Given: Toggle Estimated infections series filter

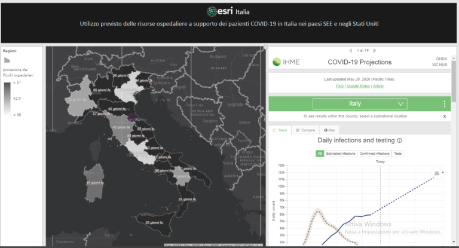Looking at the screenshot, I should [x=341, y=154].
